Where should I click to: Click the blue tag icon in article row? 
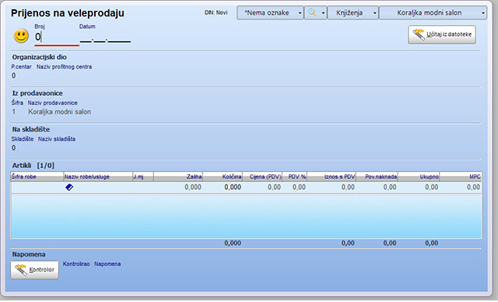[69, 188]
